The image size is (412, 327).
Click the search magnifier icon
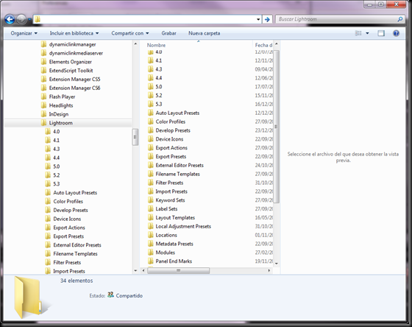coord(400,19)
